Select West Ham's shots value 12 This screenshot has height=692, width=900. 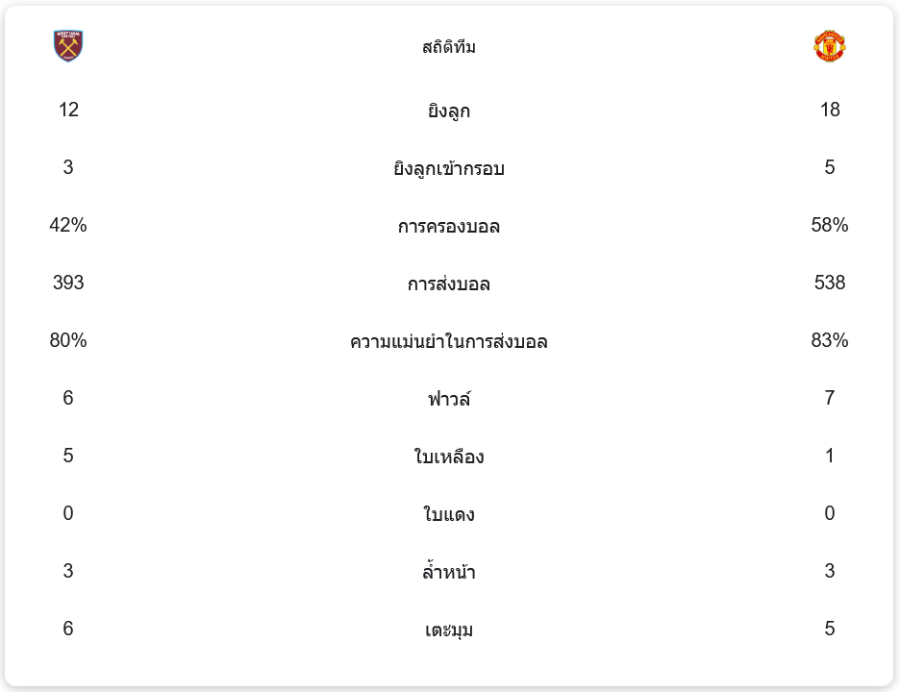click(x=68, y=110)
